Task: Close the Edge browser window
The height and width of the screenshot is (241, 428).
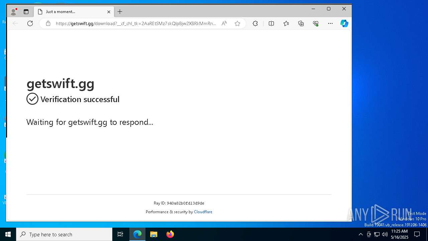Action: tap(344, 9)
